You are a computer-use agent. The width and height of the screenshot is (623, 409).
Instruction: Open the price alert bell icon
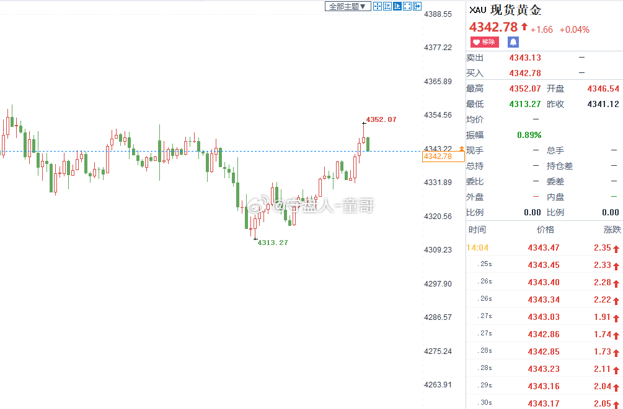tap(513, 42)
